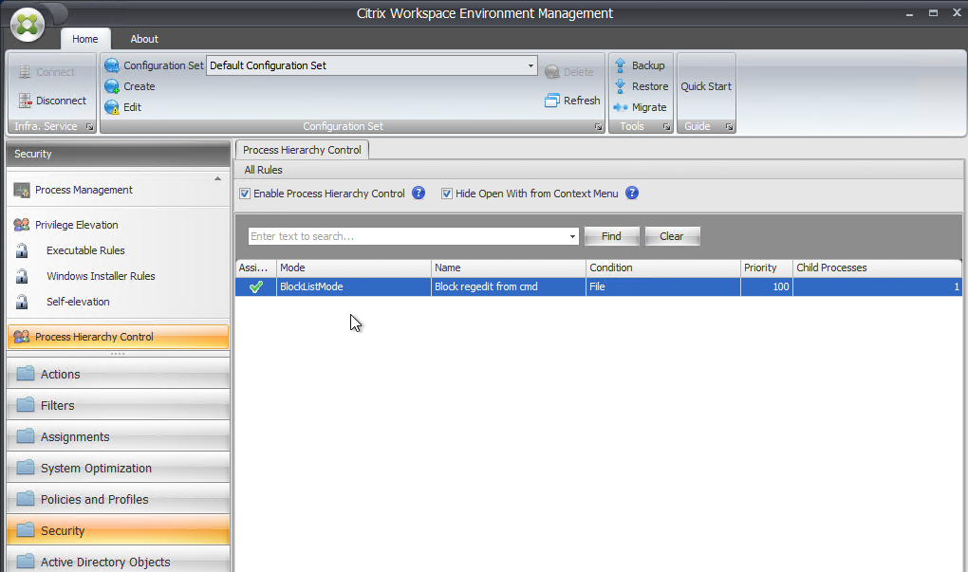
Task: Switch to the About ribbon tab
Action: coord(144,39)
